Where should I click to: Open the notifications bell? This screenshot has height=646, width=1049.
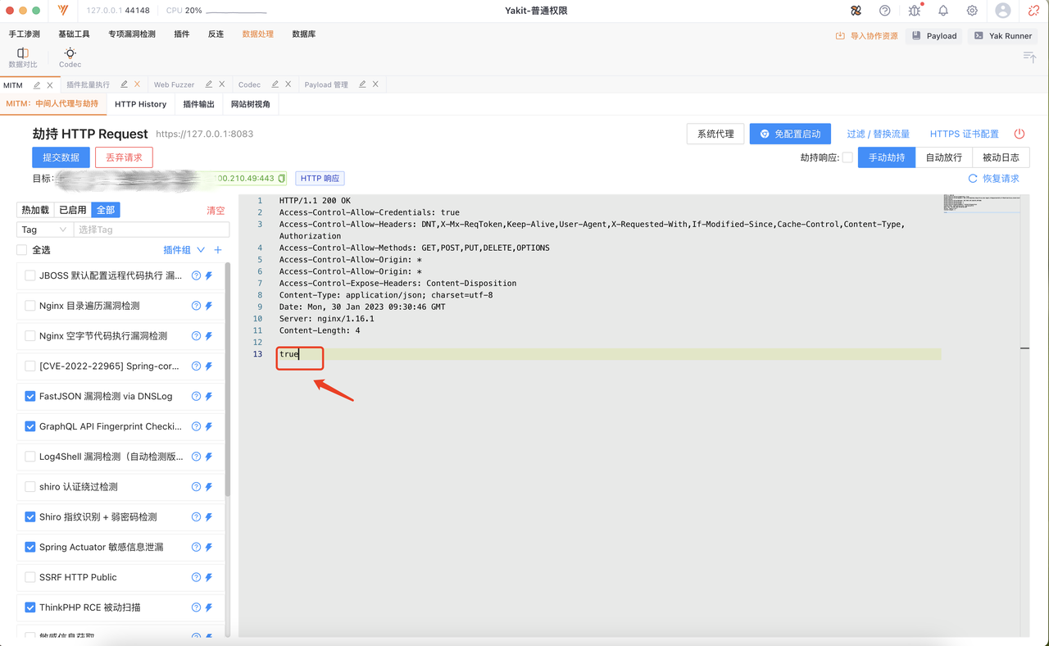(943, 11)
